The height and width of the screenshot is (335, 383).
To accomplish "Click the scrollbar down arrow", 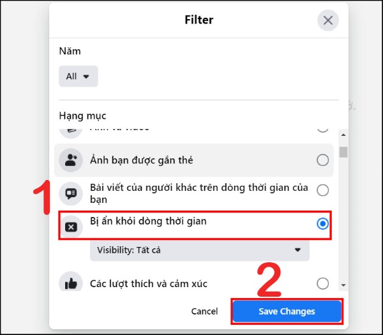I will tap(343, 285).
